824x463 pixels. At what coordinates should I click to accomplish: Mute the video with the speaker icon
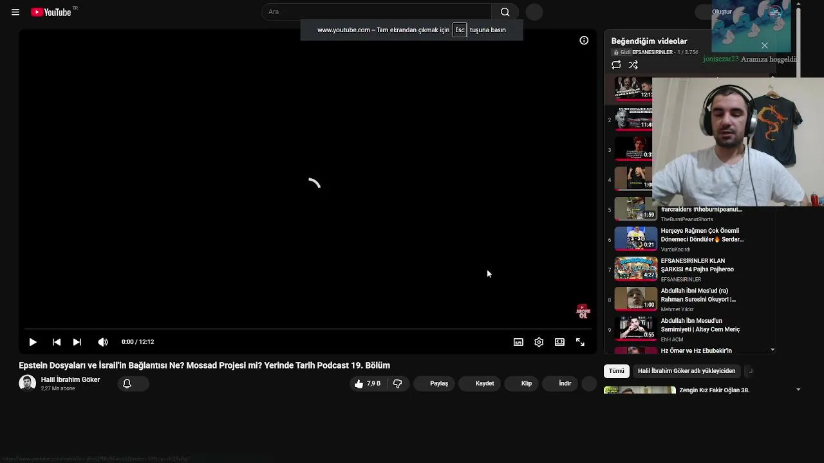tap(103, 342)
